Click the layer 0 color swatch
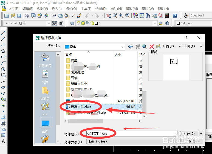 (x=96, y=23)
